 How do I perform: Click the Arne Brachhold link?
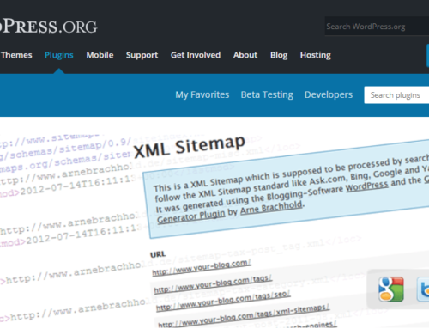pos(271,208)
